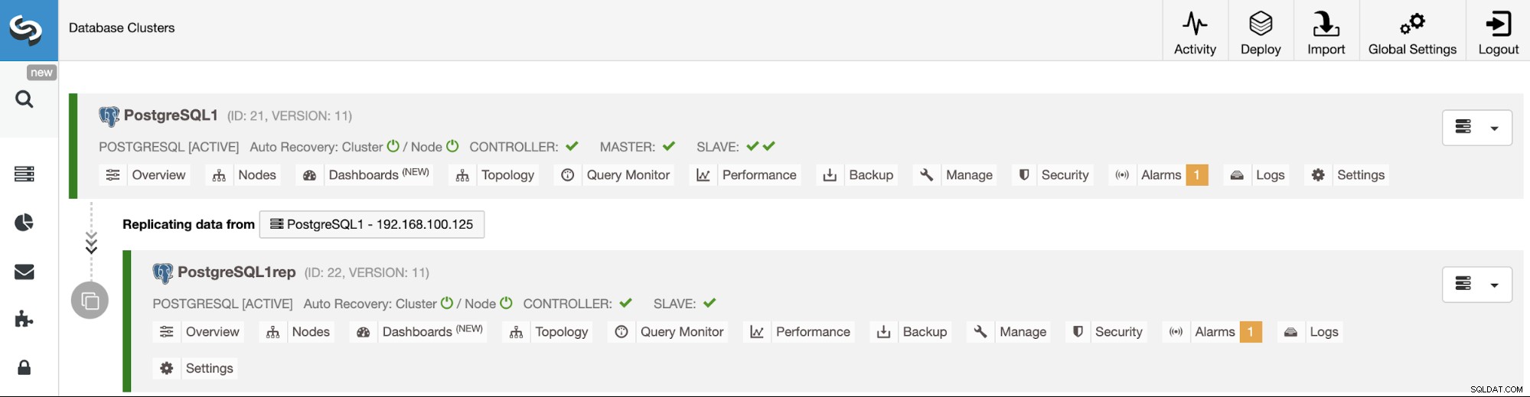Click the PostgreSQL1 - 192.168.100.125 source button

pos(372,224)
